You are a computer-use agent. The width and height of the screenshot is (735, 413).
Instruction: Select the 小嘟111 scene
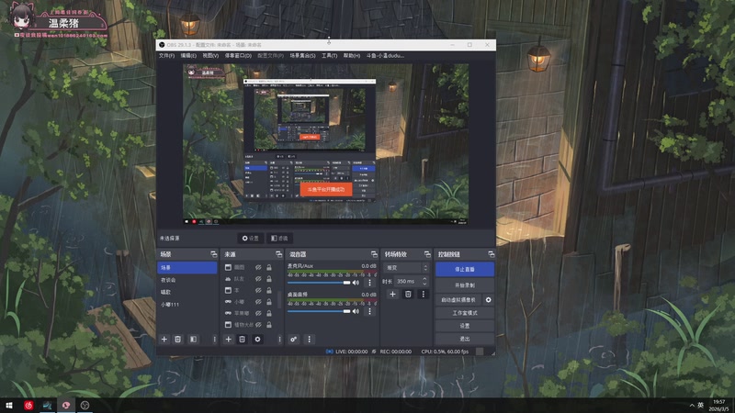[x=187, y=305]
